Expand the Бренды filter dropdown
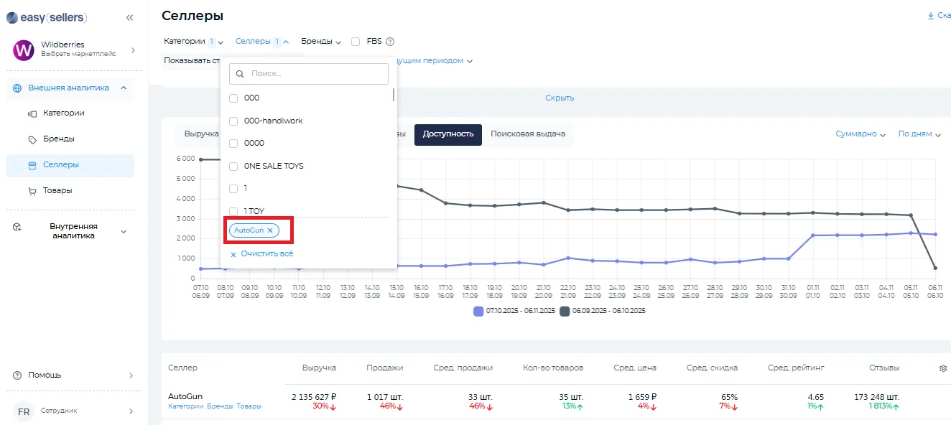Viewport: 951px width, 425px height. click(x=320, y=42)
